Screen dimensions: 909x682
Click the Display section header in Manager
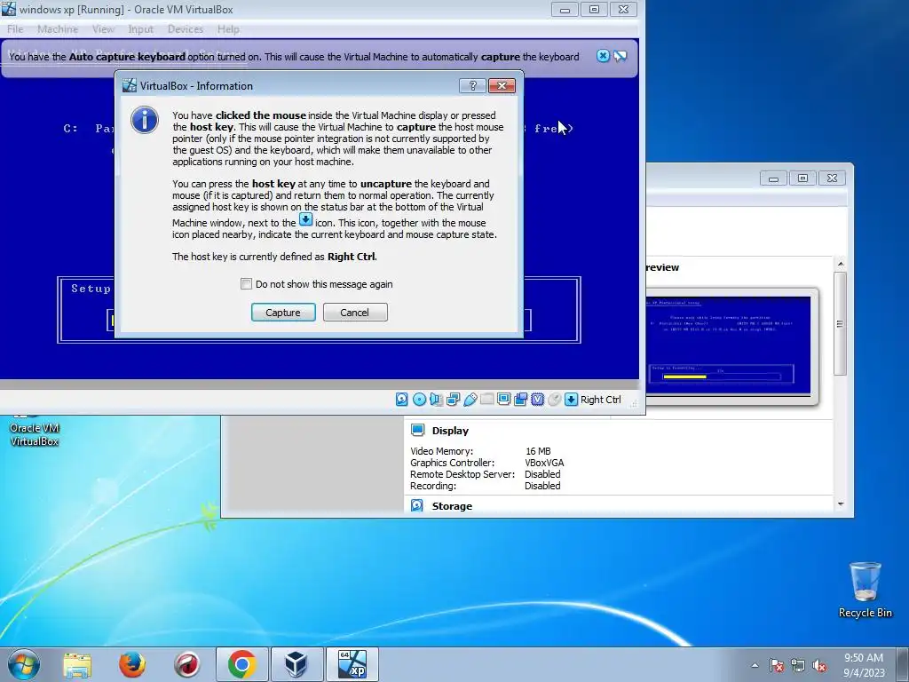450,431
